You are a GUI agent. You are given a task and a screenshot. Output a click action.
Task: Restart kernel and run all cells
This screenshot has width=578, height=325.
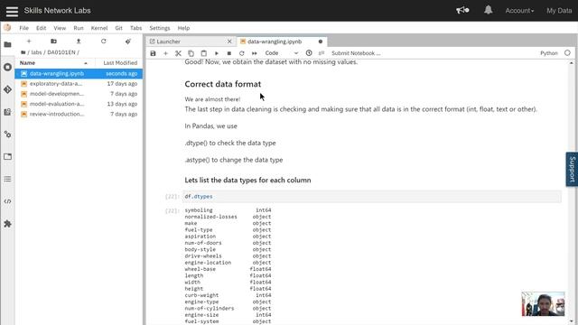click(255, 53)
